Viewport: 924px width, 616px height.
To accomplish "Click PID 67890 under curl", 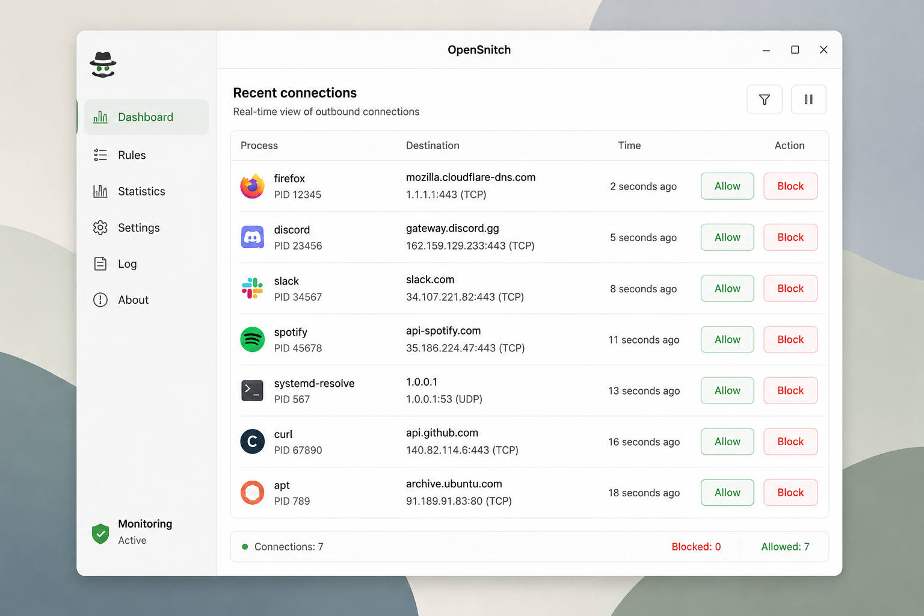I will pyautogui.click(x=298, y=451).
